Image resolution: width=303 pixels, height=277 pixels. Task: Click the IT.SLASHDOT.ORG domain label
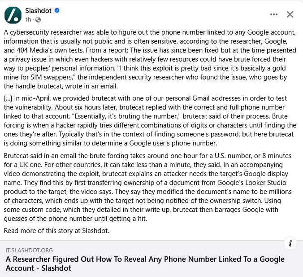(29, 250)
